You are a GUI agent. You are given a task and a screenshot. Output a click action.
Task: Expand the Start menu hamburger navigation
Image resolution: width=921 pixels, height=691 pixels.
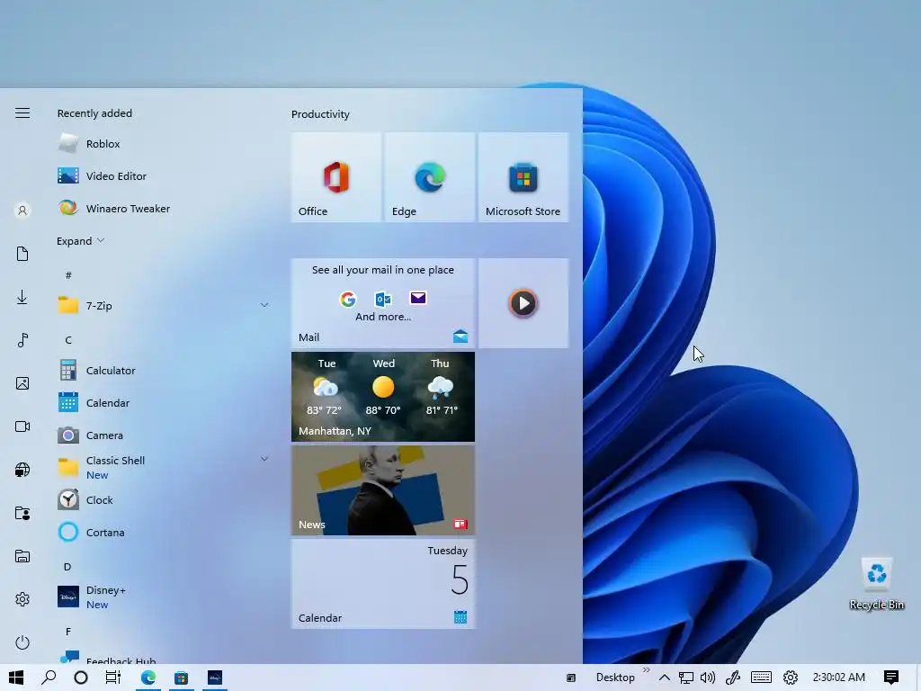[22, 112]
